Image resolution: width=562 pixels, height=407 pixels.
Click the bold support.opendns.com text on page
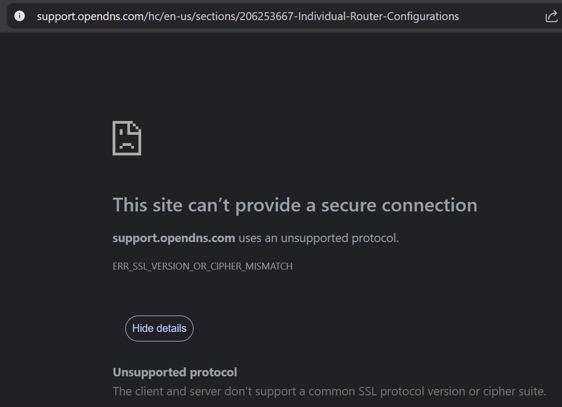(x=173, y=238)
